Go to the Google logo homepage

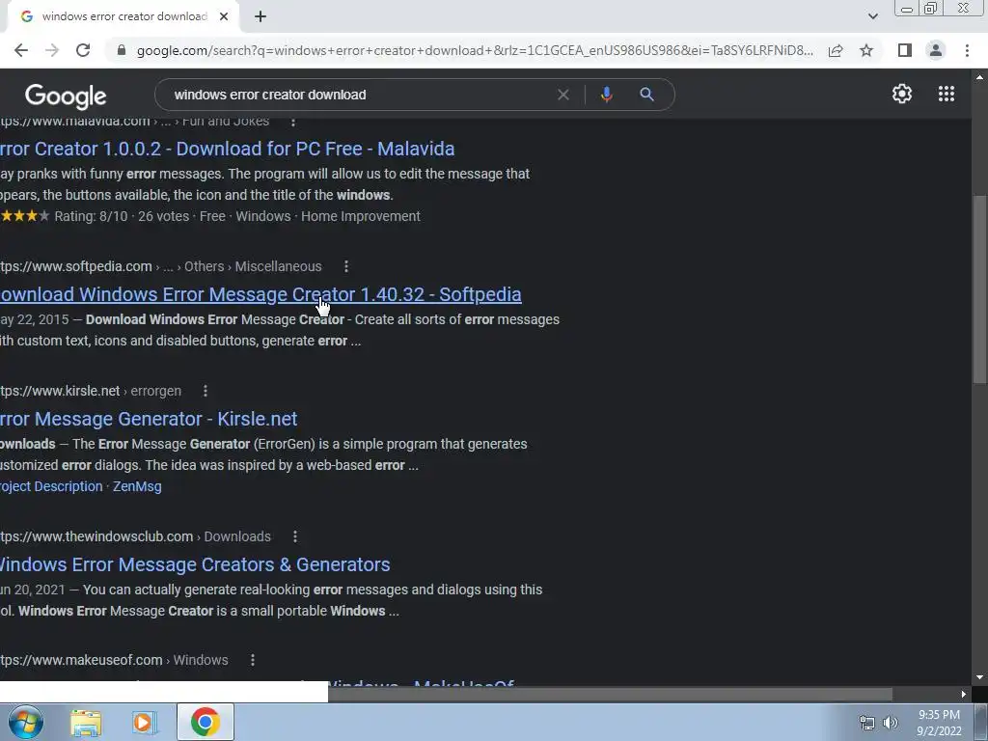coord(66,96)
